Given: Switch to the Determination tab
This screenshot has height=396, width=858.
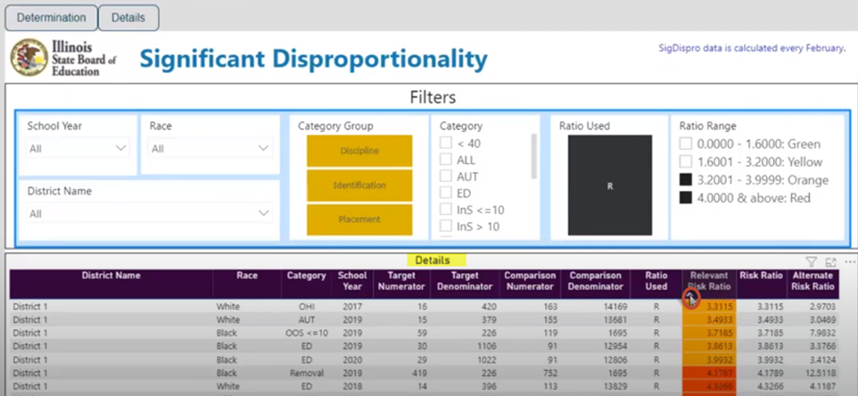Looking at the screenshot, I should (51, 17).
